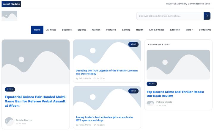Screen dimensions: 214x134
Task: Open the Featured Story thumbnail image
Action: 178,65
